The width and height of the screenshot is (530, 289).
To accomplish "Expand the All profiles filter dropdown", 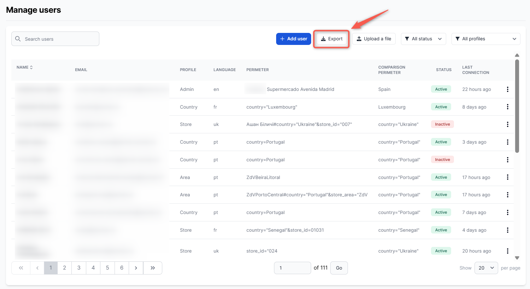I will 485,39.
